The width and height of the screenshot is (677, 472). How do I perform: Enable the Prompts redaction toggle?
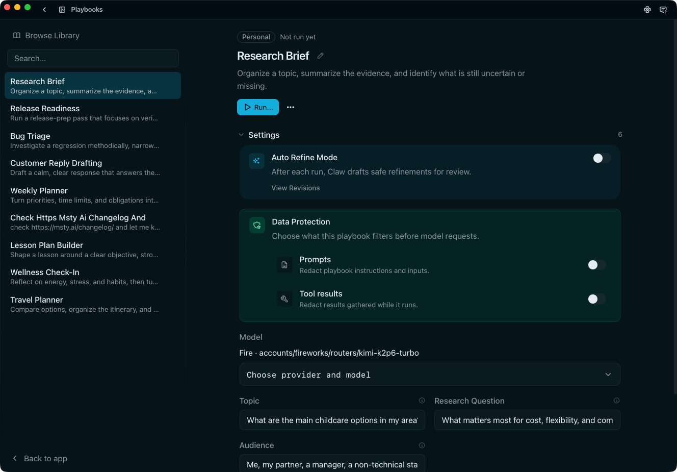(x=596, y=265)
